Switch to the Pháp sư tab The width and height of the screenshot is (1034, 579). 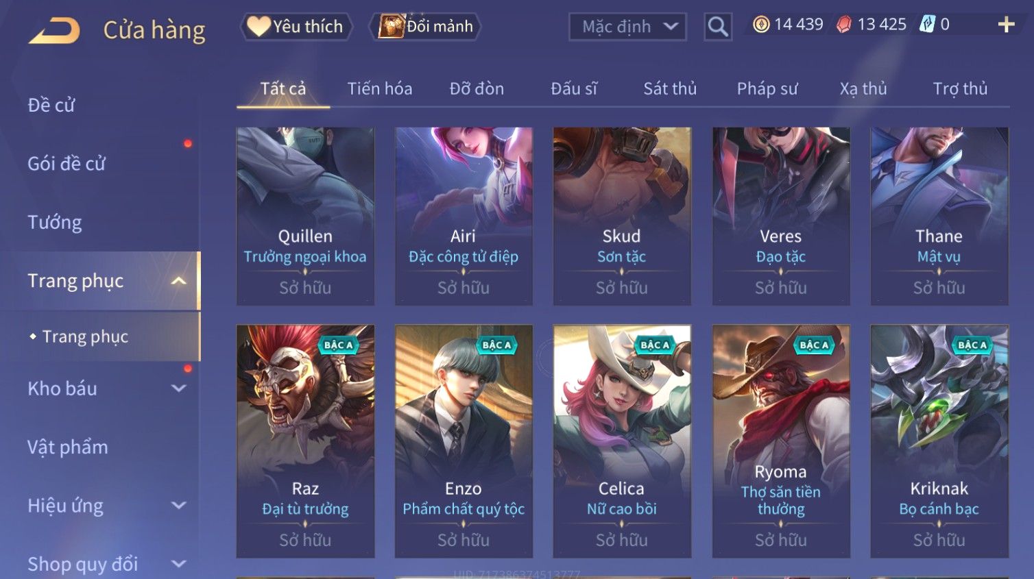(x=767, y=88)
